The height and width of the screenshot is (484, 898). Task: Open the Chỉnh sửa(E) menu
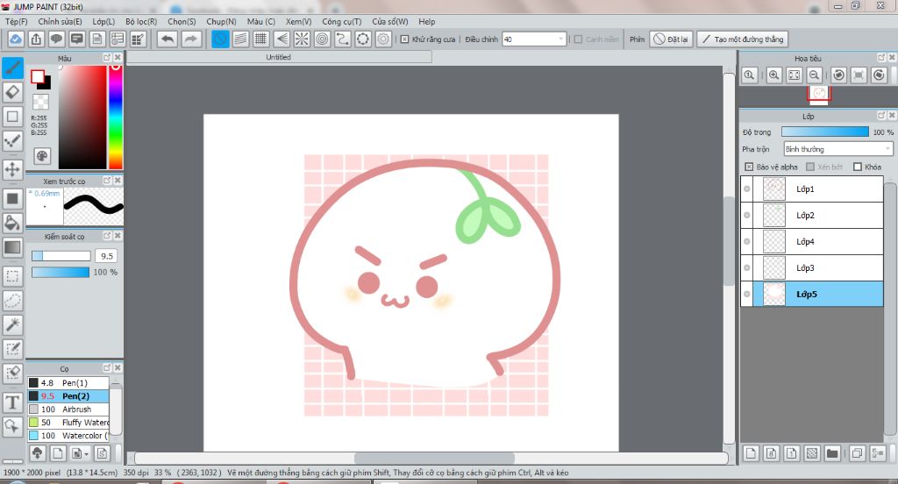pos(60,22)
